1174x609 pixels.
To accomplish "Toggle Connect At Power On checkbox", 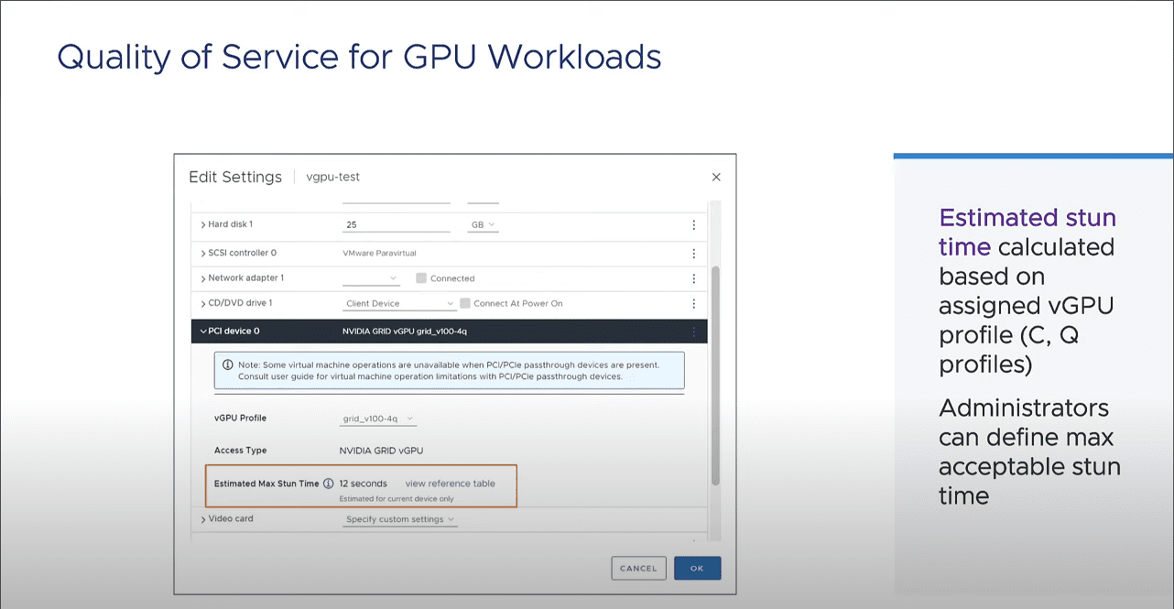I will 465,303.
